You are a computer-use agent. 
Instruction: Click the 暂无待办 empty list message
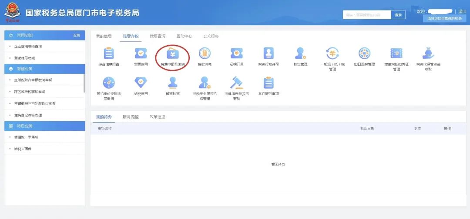point(278,165)
